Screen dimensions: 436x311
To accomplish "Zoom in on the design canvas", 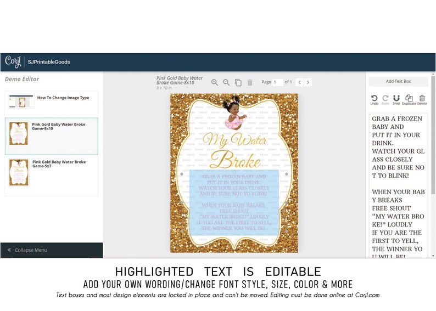I will (x=214, y=82).
